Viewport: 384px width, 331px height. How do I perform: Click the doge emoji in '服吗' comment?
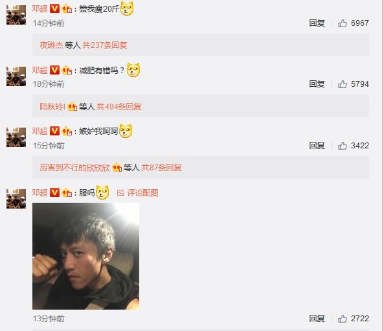[x=102, y=192]
